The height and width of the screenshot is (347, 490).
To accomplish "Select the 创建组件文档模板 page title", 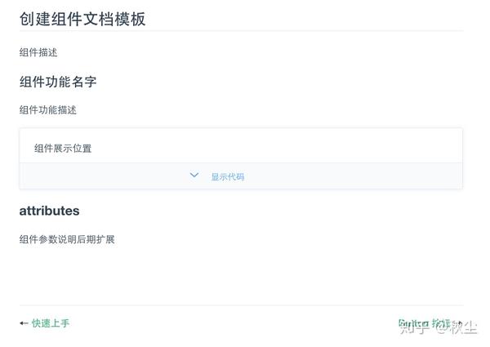I will (82, 19).
